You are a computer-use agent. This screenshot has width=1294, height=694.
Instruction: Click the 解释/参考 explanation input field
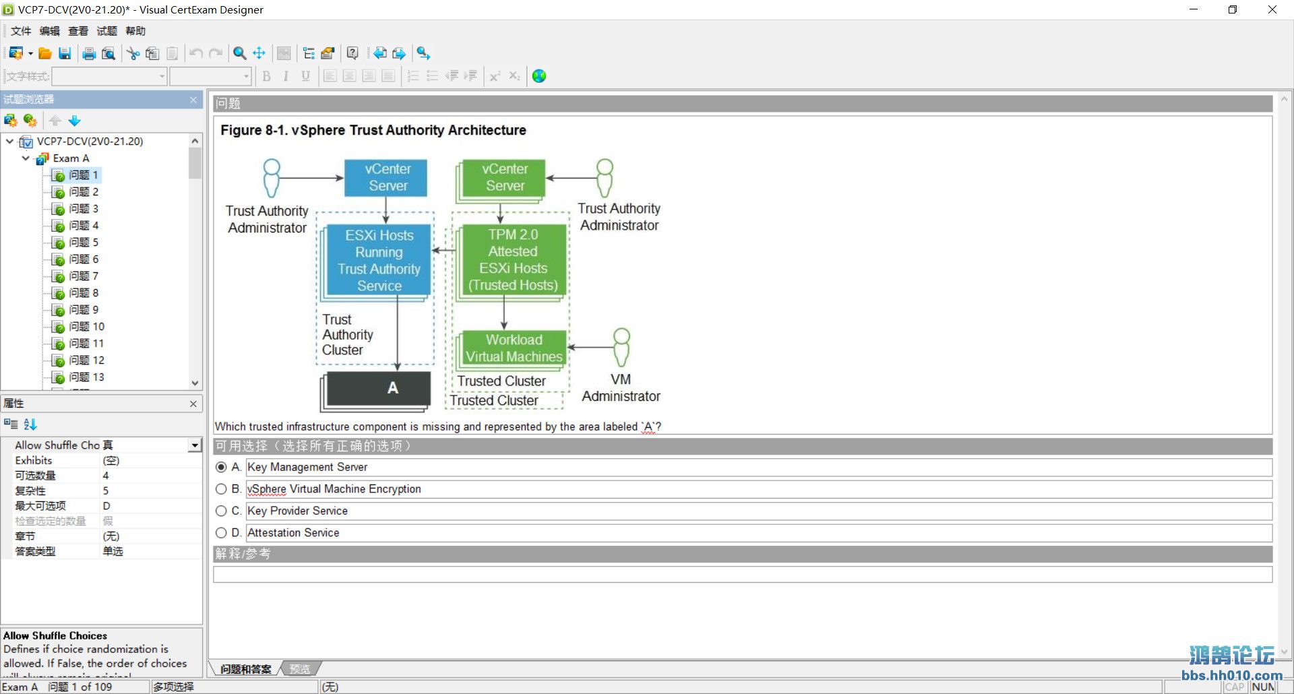point(743,574)
